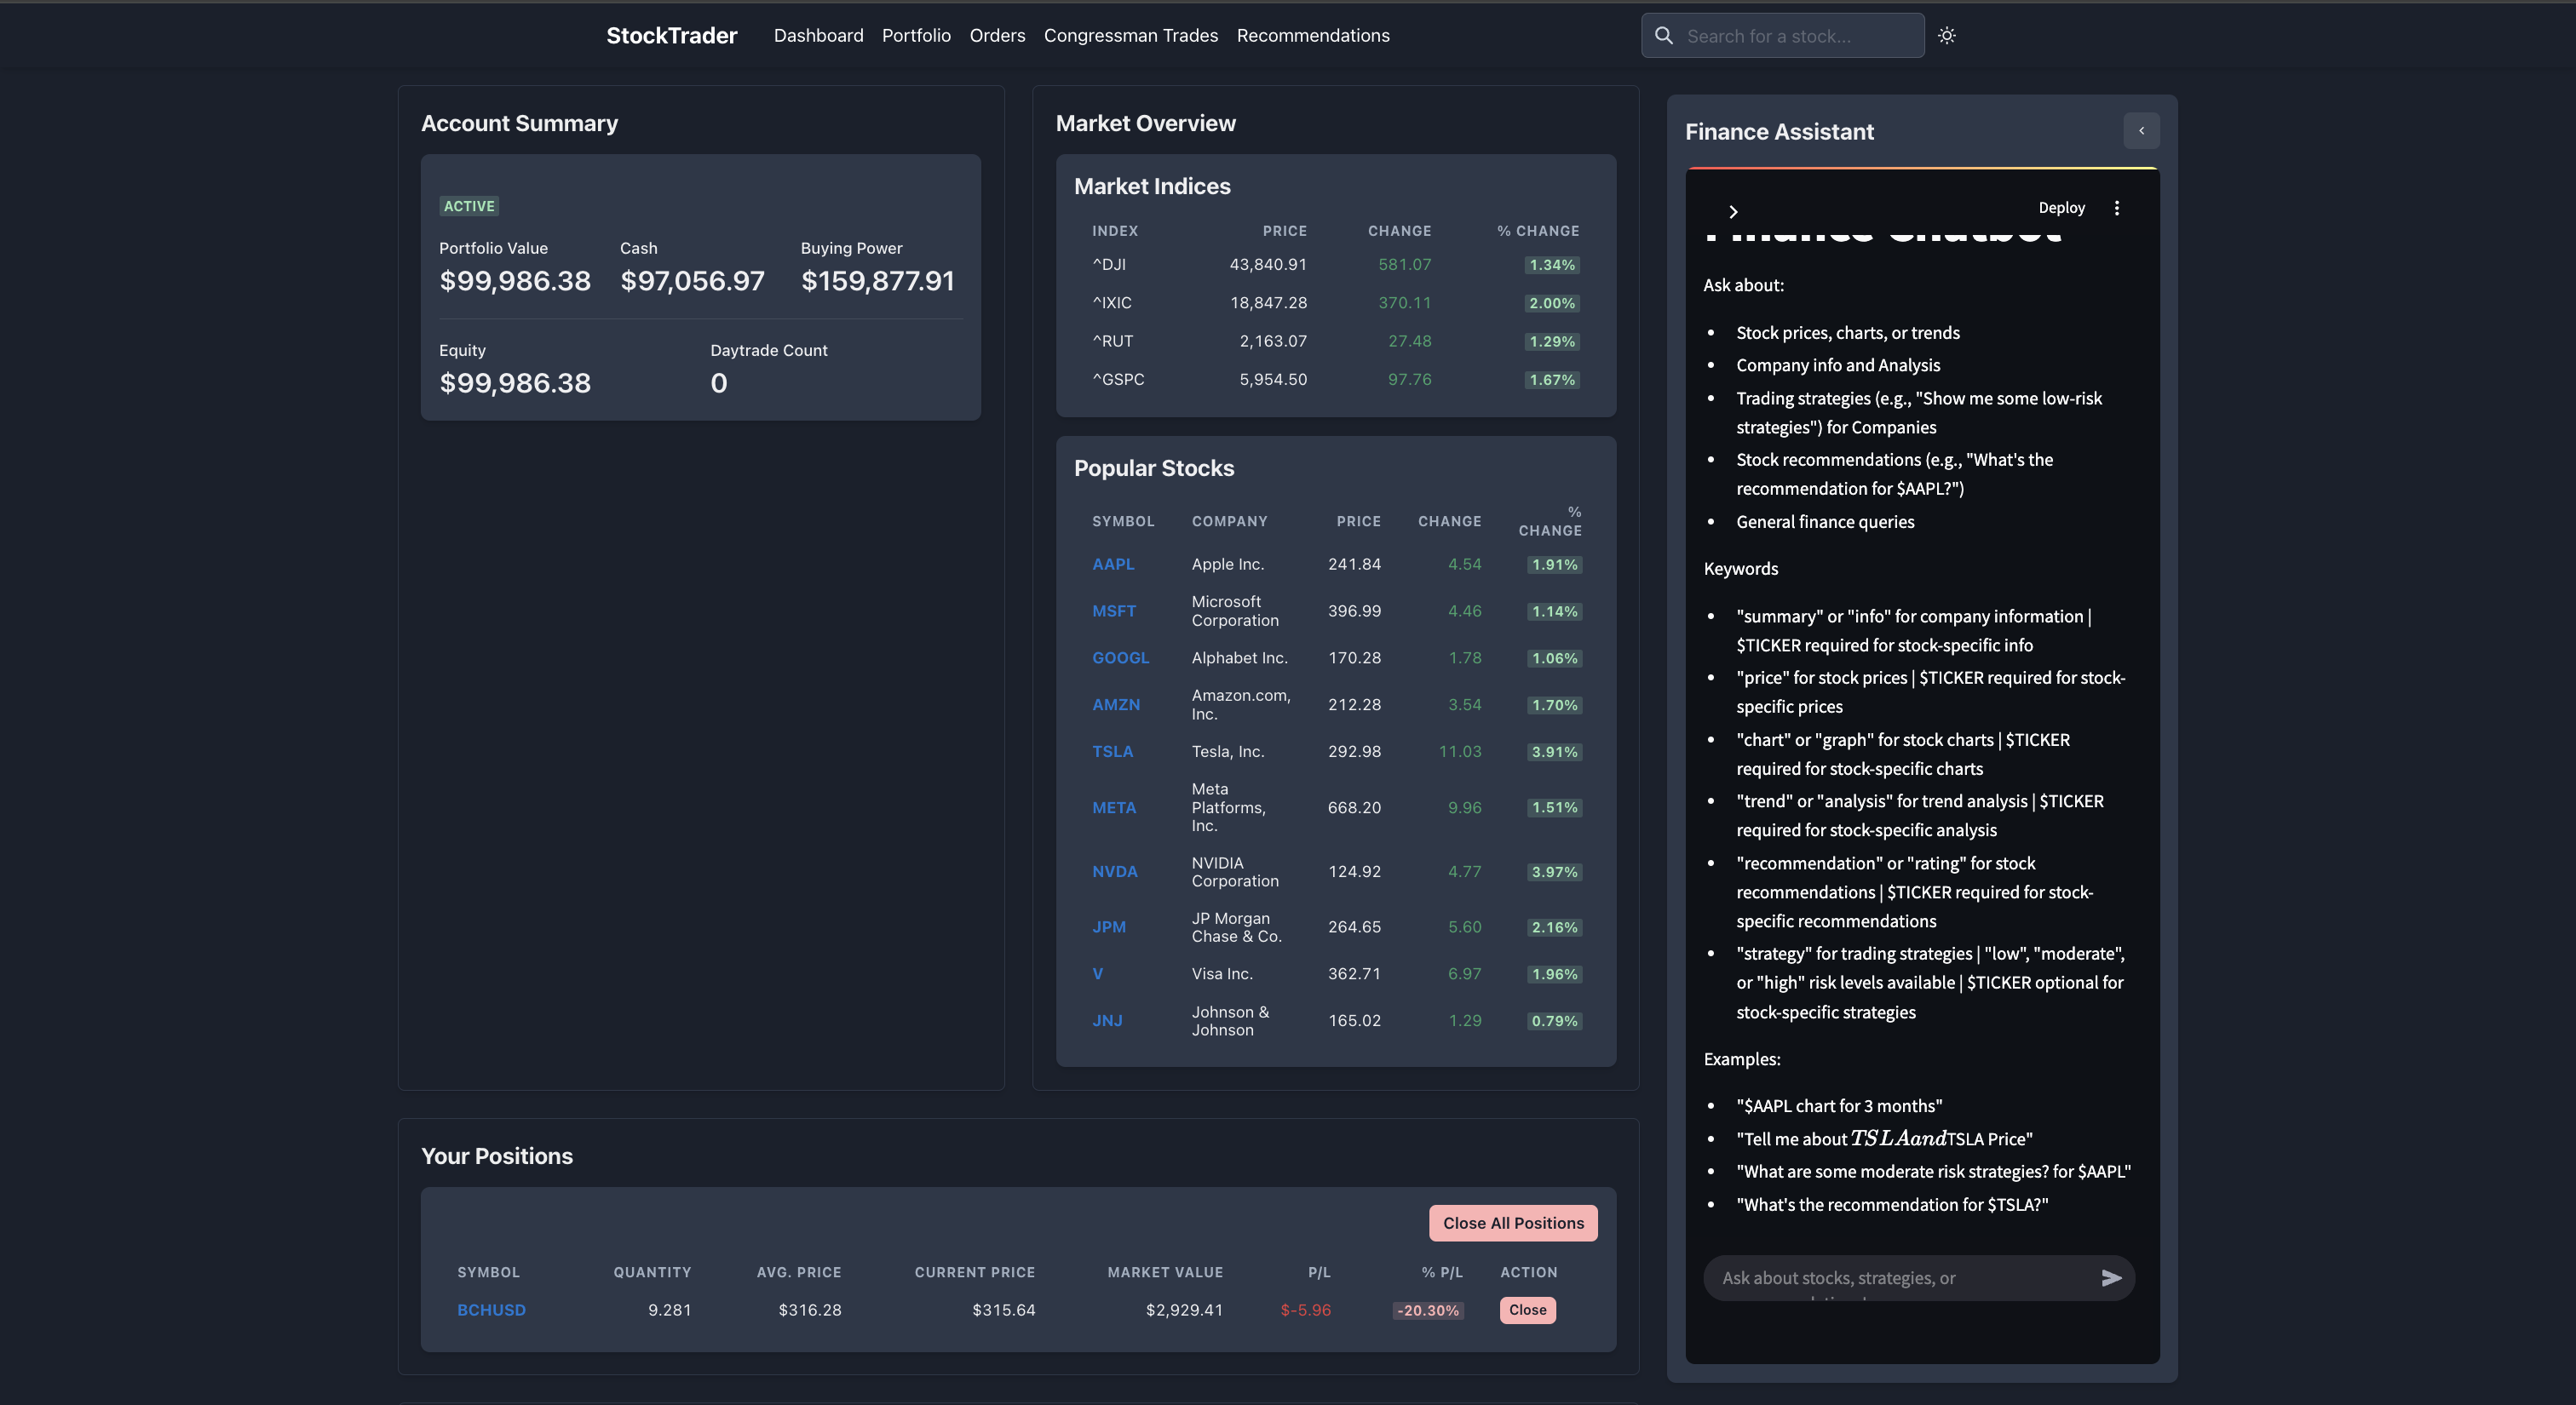The width and height of the screenshot is (2576, 1405).
Task: Send the chat message arrow icon
Action: pos(2111,1278)
